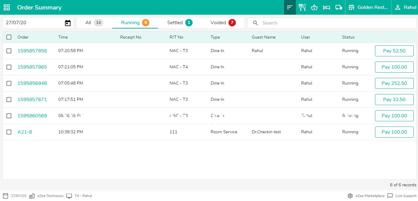
Task: Open order link 1595857858
Action: coord(32,51)
